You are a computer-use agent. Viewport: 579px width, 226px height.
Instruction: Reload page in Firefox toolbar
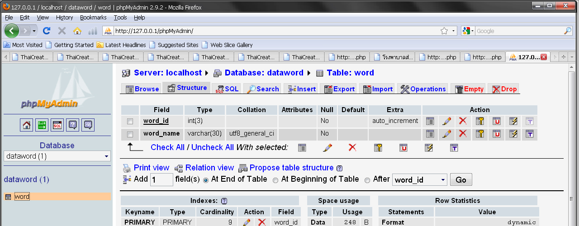tap(46, 31)
